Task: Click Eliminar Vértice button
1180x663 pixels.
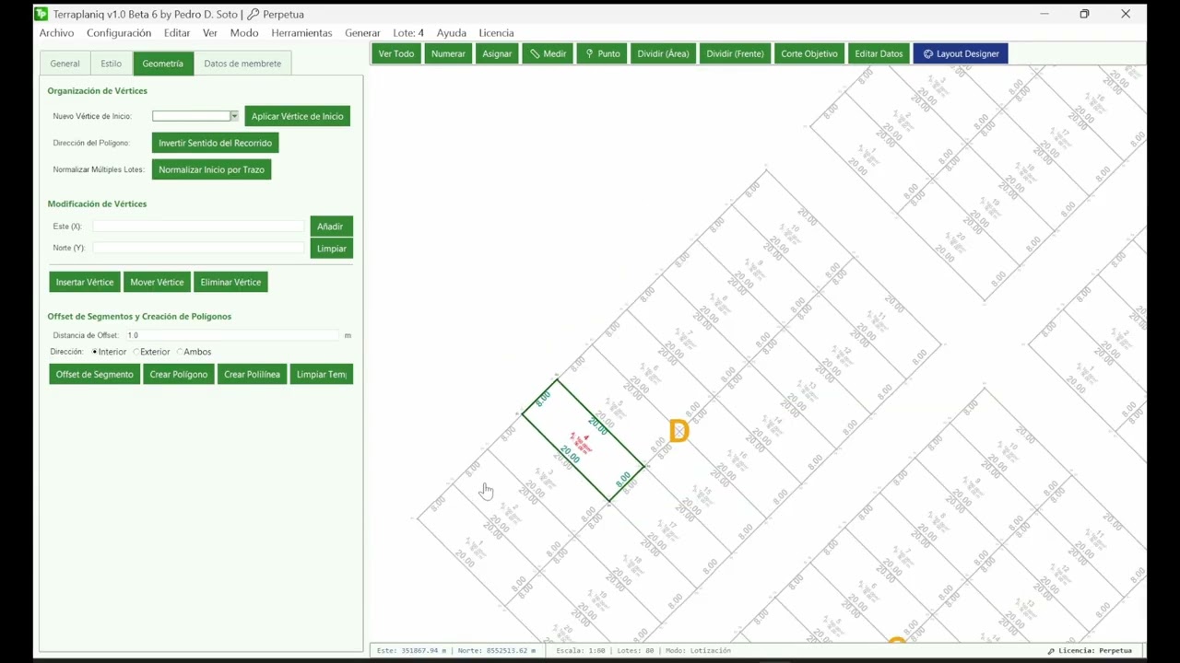Action: click(x=230, y=282)
